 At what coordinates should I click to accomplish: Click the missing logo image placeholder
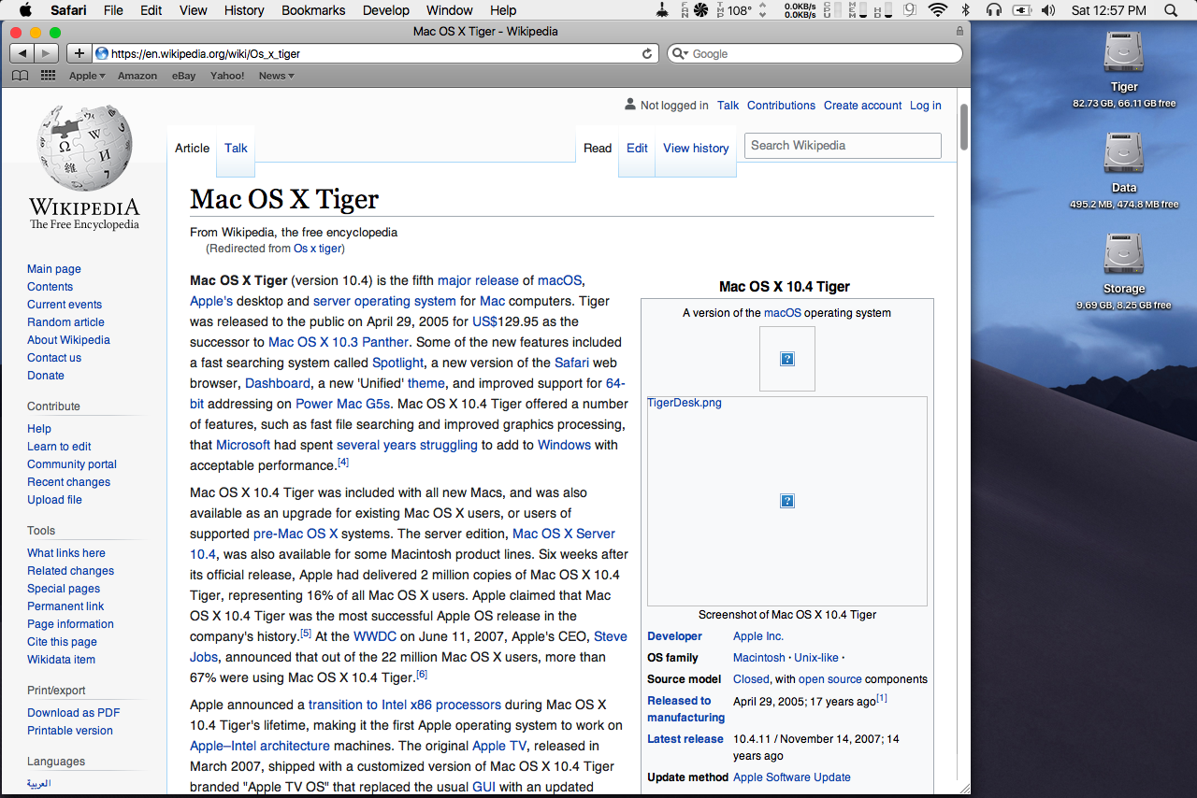coord(787,359)
